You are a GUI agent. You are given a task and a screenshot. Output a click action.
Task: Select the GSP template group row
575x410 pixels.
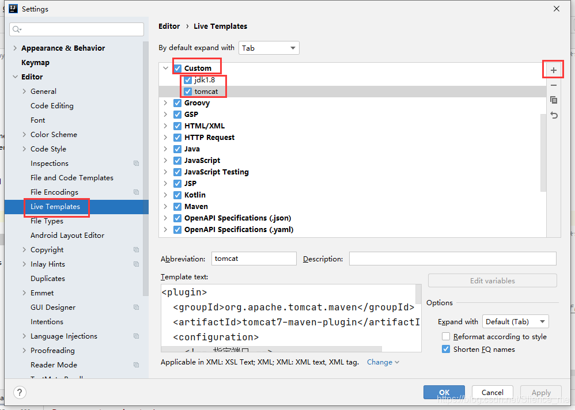click(353, 115)
